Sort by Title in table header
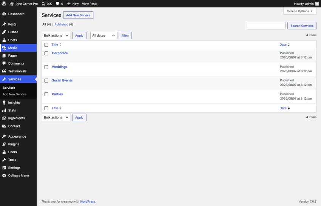 [x=56, y=45]
